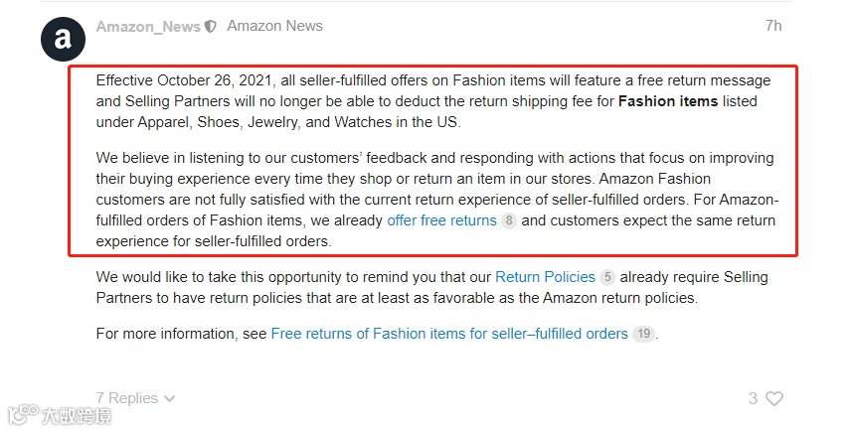
Task: Like the post with the heart icon
Action: click(774, 399)
